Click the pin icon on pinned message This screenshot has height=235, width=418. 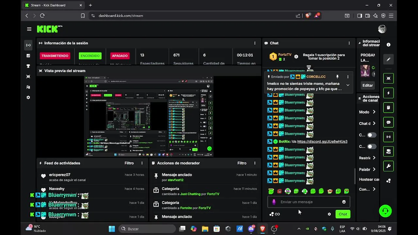click(x=337, y=77)
